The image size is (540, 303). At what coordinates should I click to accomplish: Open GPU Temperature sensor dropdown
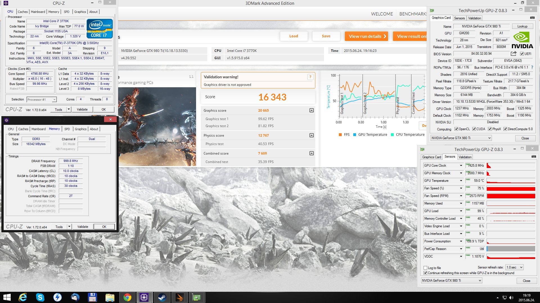(461, 181)
